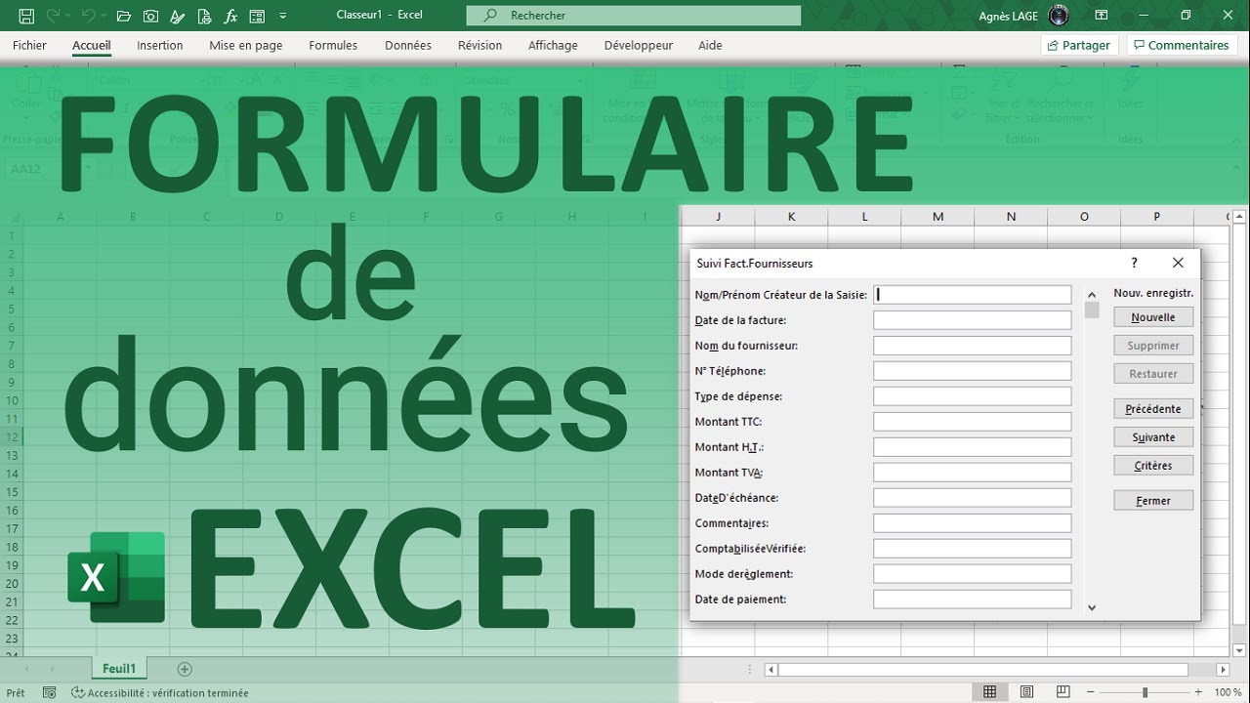The height and width of the screenshot is (703, 1250).
Task: Switch to the Affichage tab
Action: (x=553, y=45)
